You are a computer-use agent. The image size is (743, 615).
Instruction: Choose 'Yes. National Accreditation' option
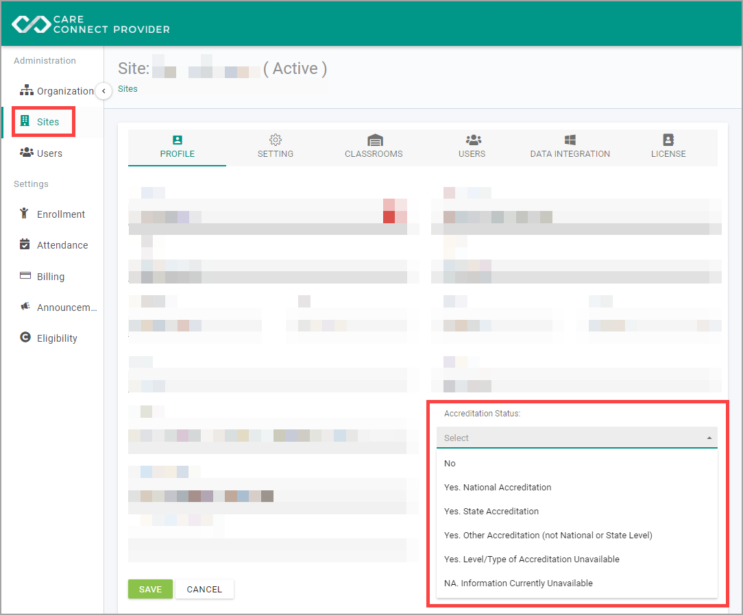pyautogui.click(x=576, y=487)
